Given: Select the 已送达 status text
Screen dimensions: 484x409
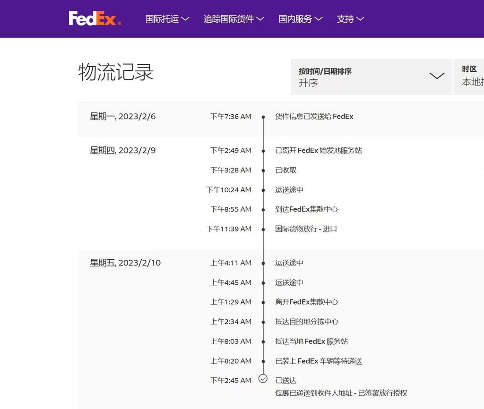Looking at the screenshot, I should point(285,380).
